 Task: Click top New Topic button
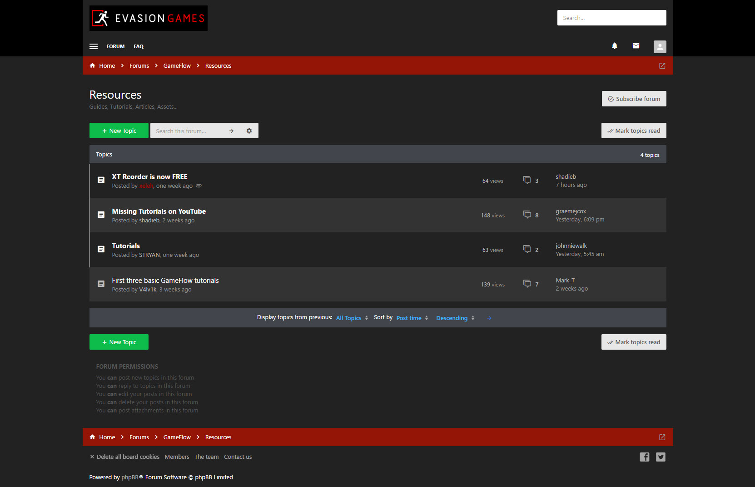click(x=119, y=131)
